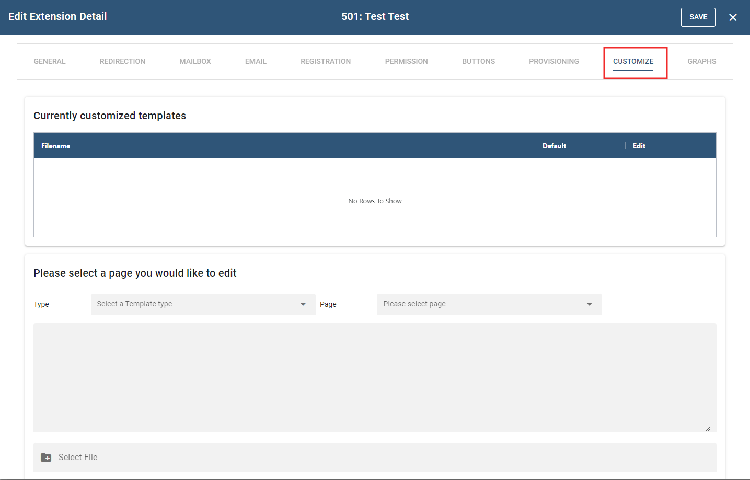This screenshot has height=480, width=750.
Task: Open the GRAPHS tab
Action: pyautogui.click(x=701, y=61)
